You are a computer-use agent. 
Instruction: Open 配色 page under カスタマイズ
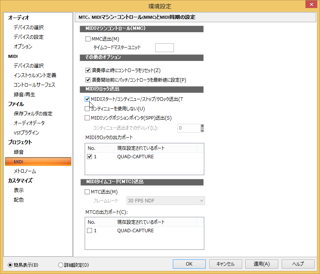coord(18,200)
